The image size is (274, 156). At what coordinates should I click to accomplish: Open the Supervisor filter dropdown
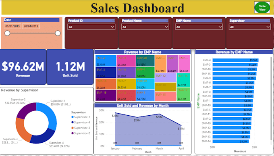(250, 27)
